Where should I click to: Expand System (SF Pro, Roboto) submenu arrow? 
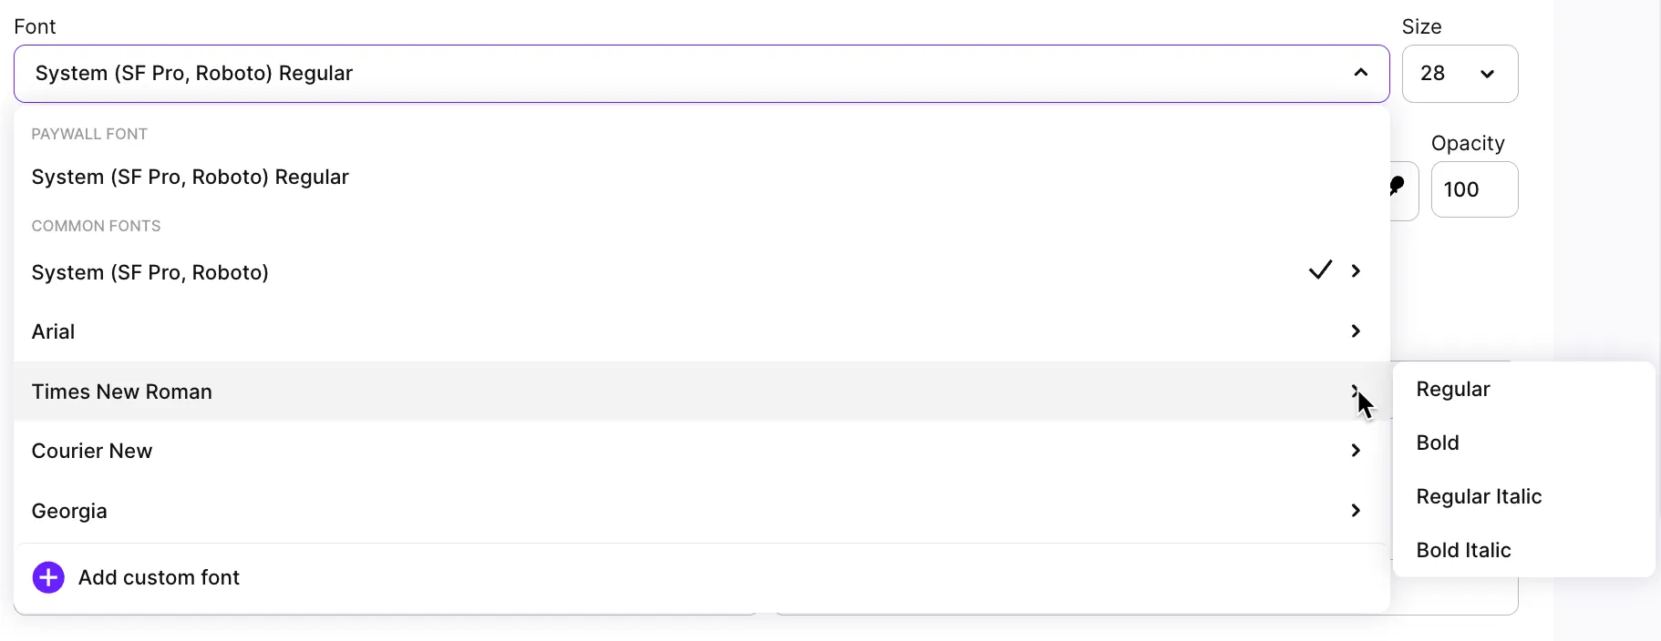1357,271
